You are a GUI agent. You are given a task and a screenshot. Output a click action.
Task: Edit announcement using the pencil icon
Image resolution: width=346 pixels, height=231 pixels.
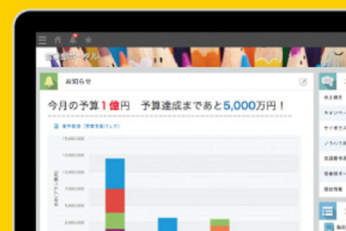pos(303,82)
